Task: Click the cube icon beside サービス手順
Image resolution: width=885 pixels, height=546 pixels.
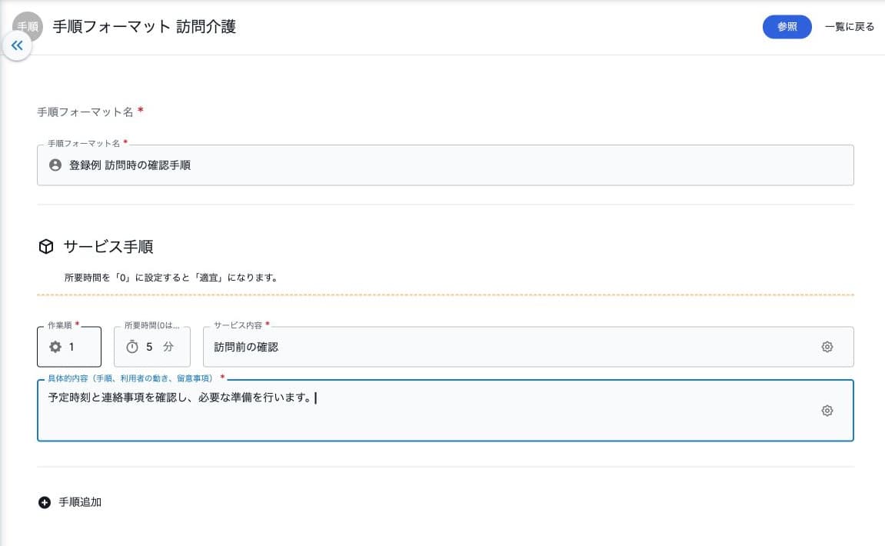Action: 45,247
